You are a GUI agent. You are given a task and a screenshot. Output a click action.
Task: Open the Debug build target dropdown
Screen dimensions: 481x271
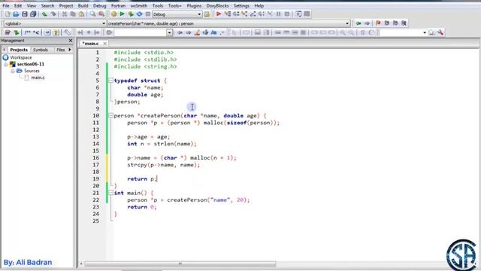199,14
